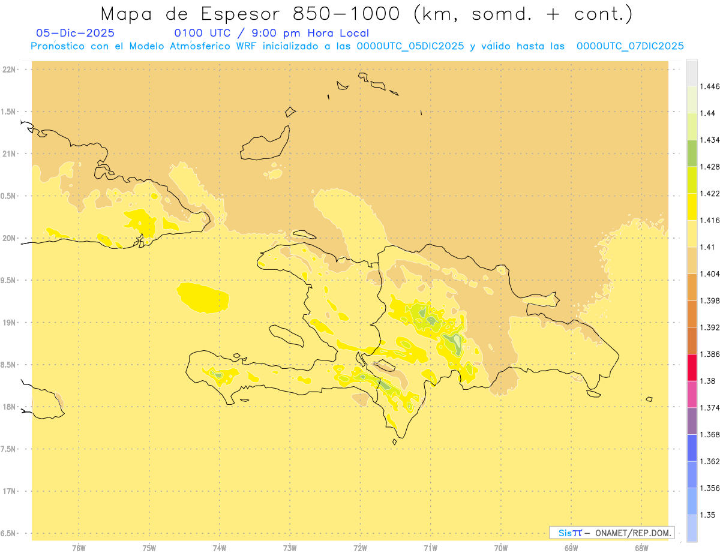720x556 pixels.
Task: Click the latitude label '18N'
Action: click(x=10, y=407)
